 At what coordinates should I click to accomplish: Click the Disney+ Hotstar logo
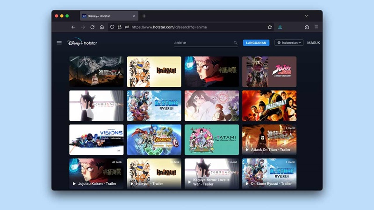82,43
